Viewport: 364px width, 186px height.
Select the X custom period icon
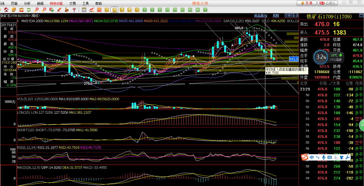[137, 10]
